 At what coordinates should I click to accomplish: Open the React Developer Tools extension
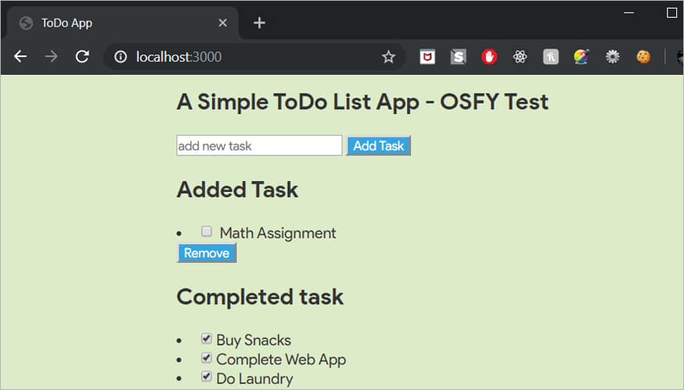click(x=520, y=57)
